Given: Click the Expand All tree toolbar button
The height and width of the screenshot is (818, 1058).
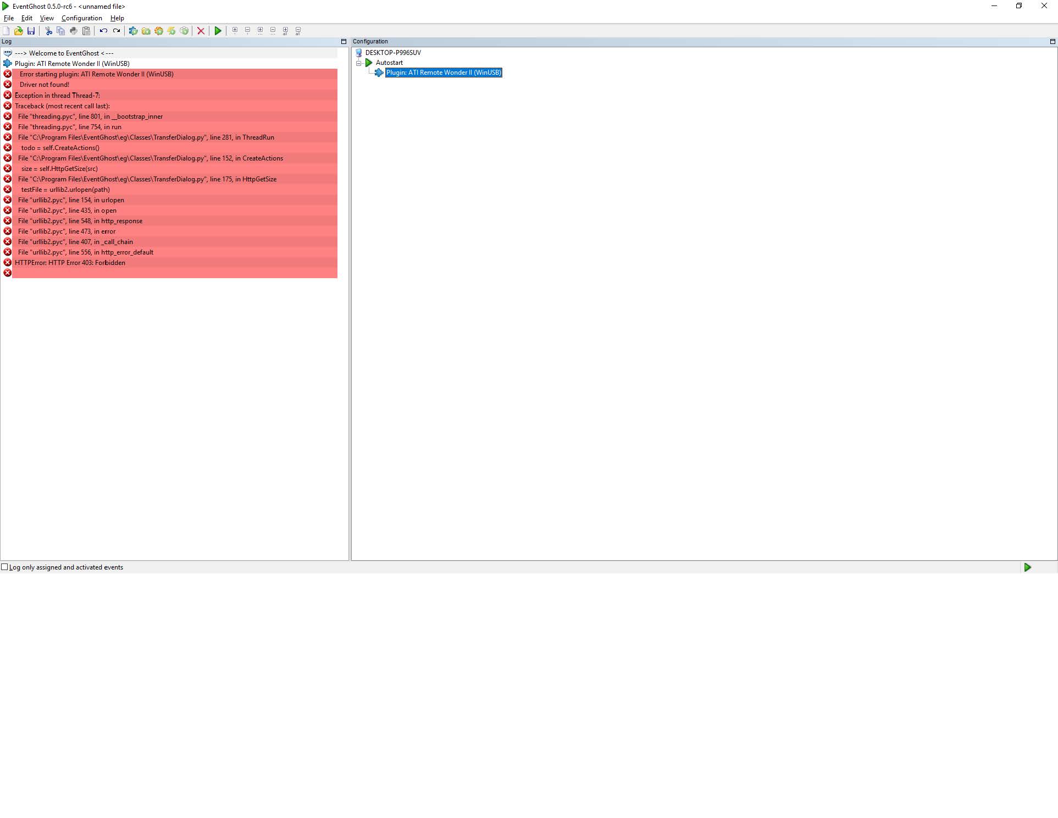Looking at the screenshot, I should pos(286,31).
